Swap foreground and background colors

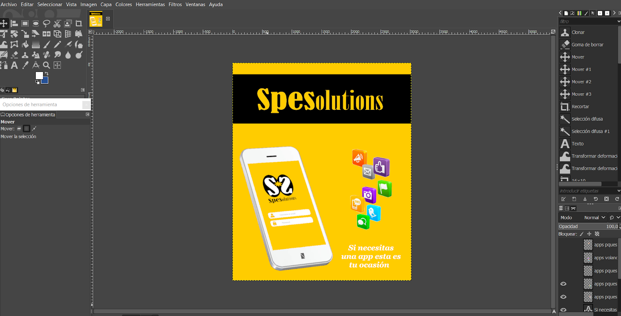pyautogui.click(x=47, y=73)
